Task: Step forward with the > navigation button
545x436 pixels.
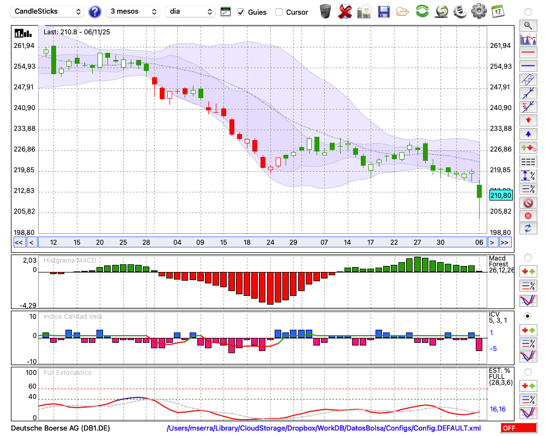Action: click(492, 242)
